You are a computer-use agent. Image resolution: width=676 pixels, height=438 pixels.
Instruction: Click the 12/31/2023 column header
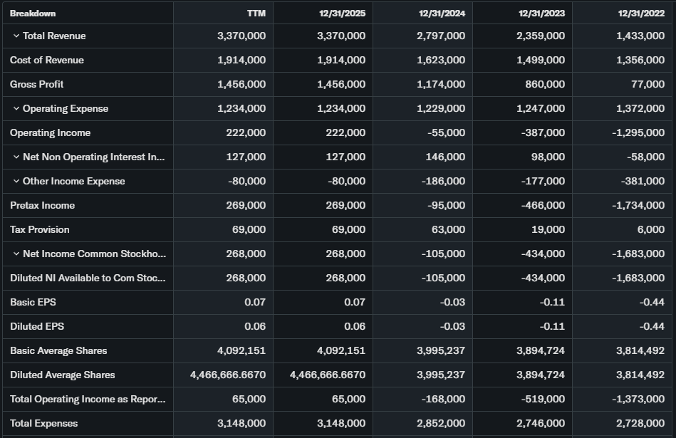tap(541, 14)
